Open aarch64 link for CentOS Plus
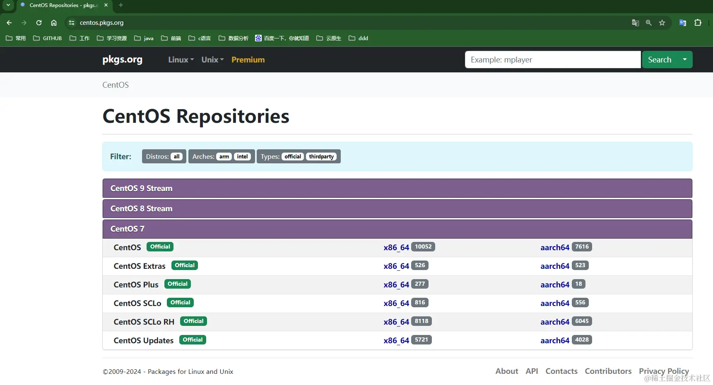Viewport: 713px width, 385px height. pos(555,285)
